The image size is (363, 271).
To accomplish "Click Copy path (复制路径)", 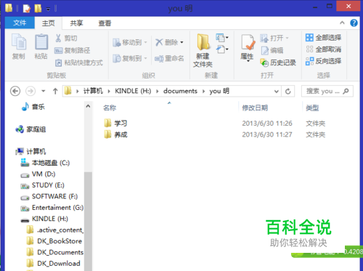I will [73, 50].
